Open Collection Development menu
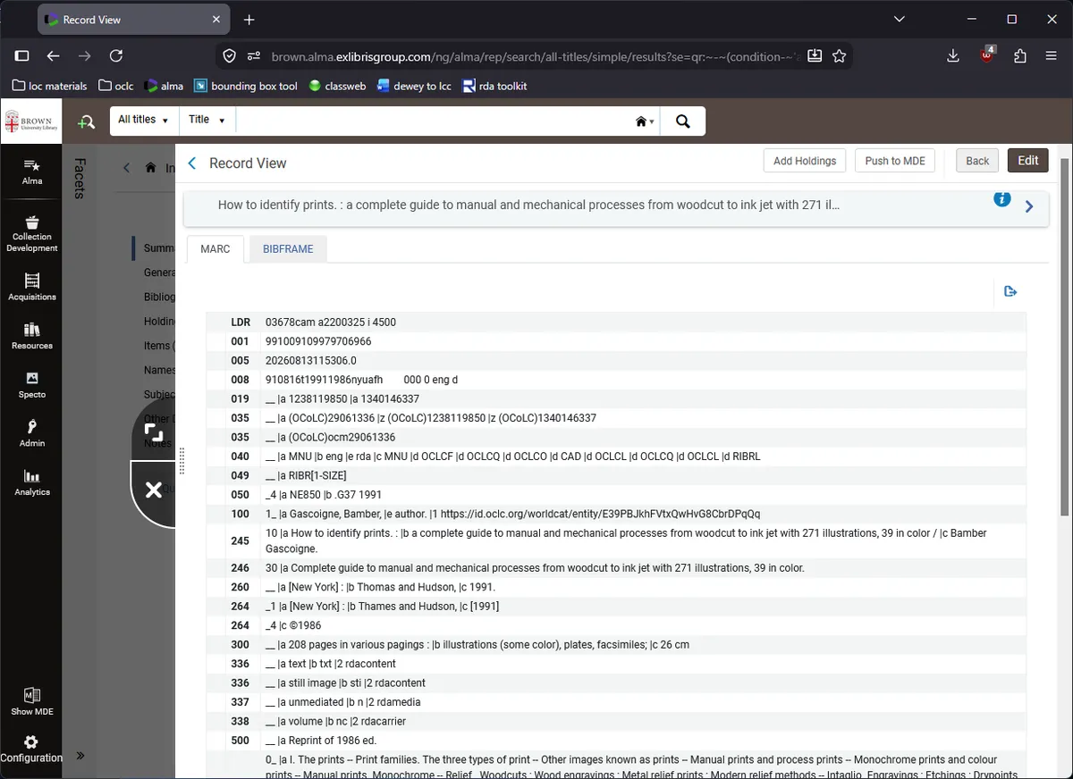1073x779 pixels. [x=32, y=234]
